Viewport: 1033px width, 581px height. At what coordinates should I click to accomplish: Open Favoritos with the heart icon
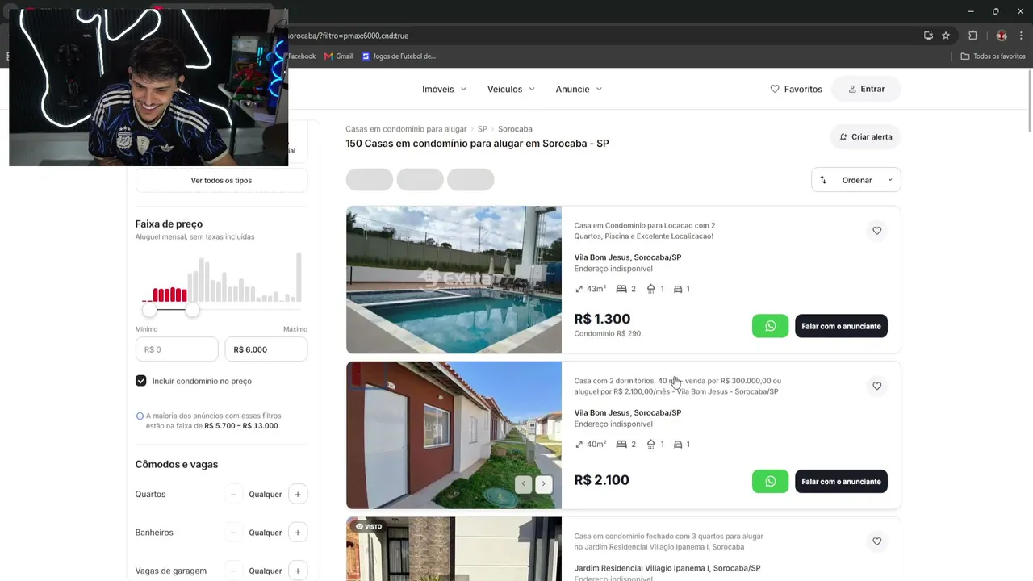796,89
